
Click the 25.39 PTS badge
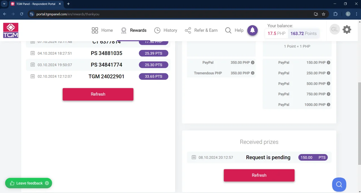click(x=153, y=53)
